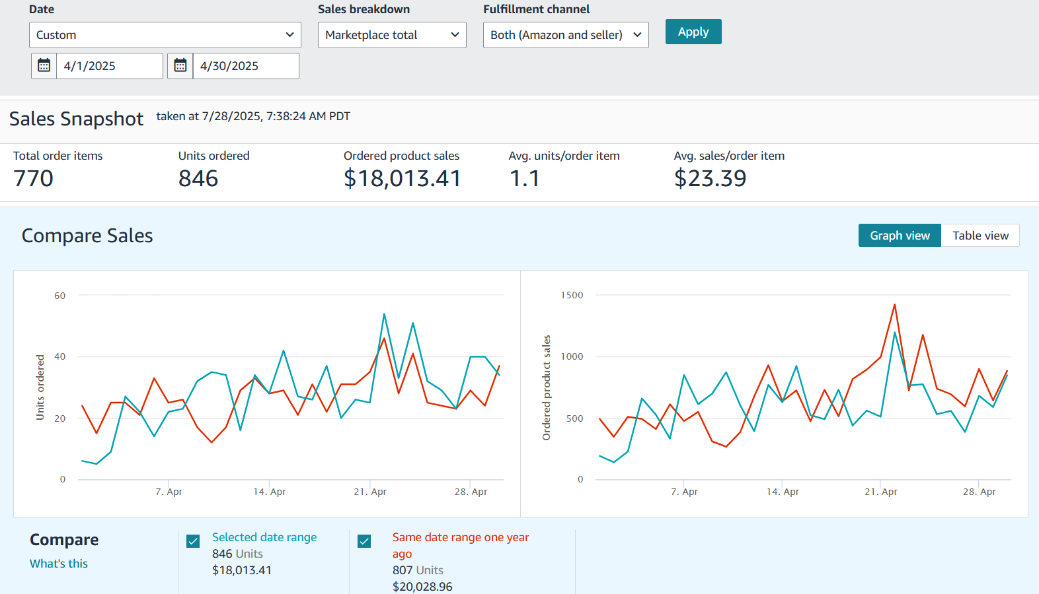This screenshot has height=594, width=1039.
Task: Uncheck Same date range one year ago
Action: pos(364,541)
